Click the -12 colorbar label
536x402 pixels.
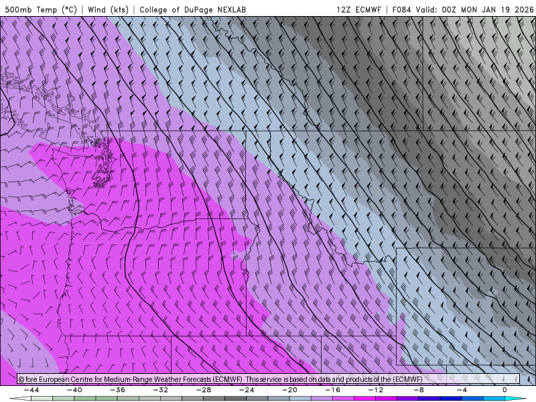tap(376, 390)
